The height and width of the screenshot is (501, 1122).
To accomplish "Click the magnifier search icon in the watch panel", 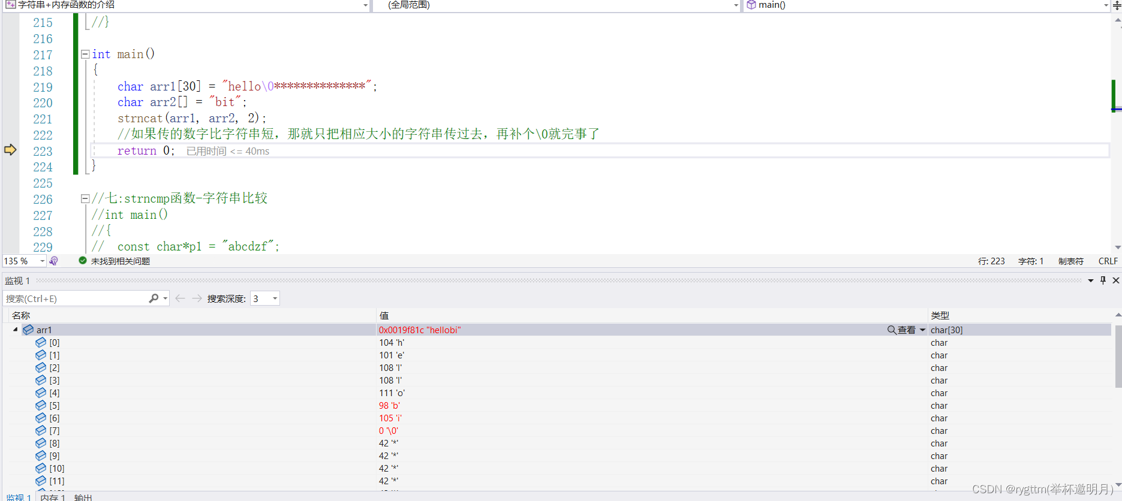I will tap(154, 298).
